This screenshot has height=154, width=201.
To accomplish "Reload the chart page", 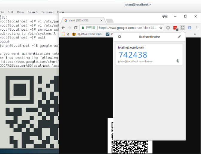I will click(76, 28).
